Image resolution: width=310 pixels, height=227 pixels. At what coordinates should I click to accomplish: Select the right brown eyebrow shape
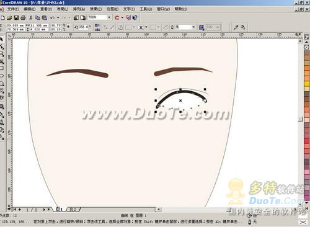(x=183, y=71)
